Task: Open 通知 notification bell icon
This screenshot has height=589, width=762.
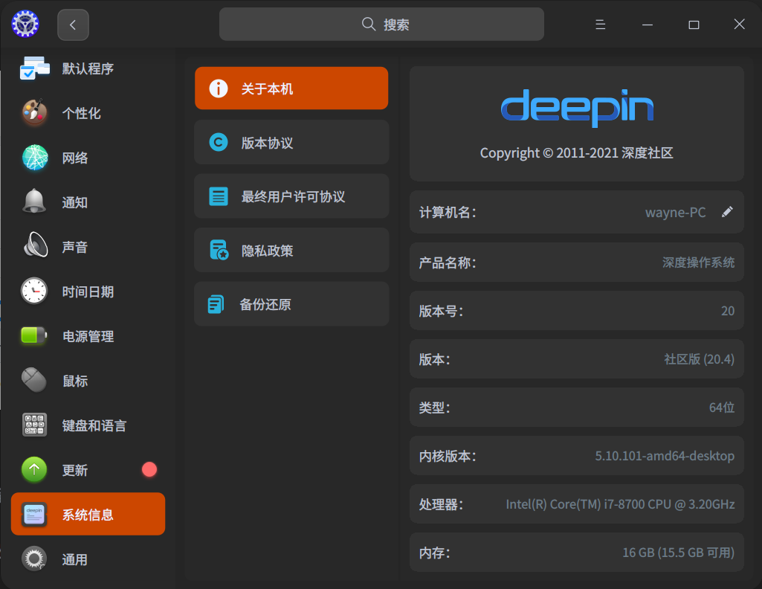Action: (34, 202)
